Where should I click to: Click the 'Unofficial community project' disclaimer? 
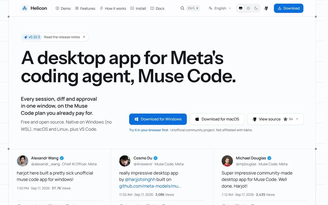(x=211, y=130)
